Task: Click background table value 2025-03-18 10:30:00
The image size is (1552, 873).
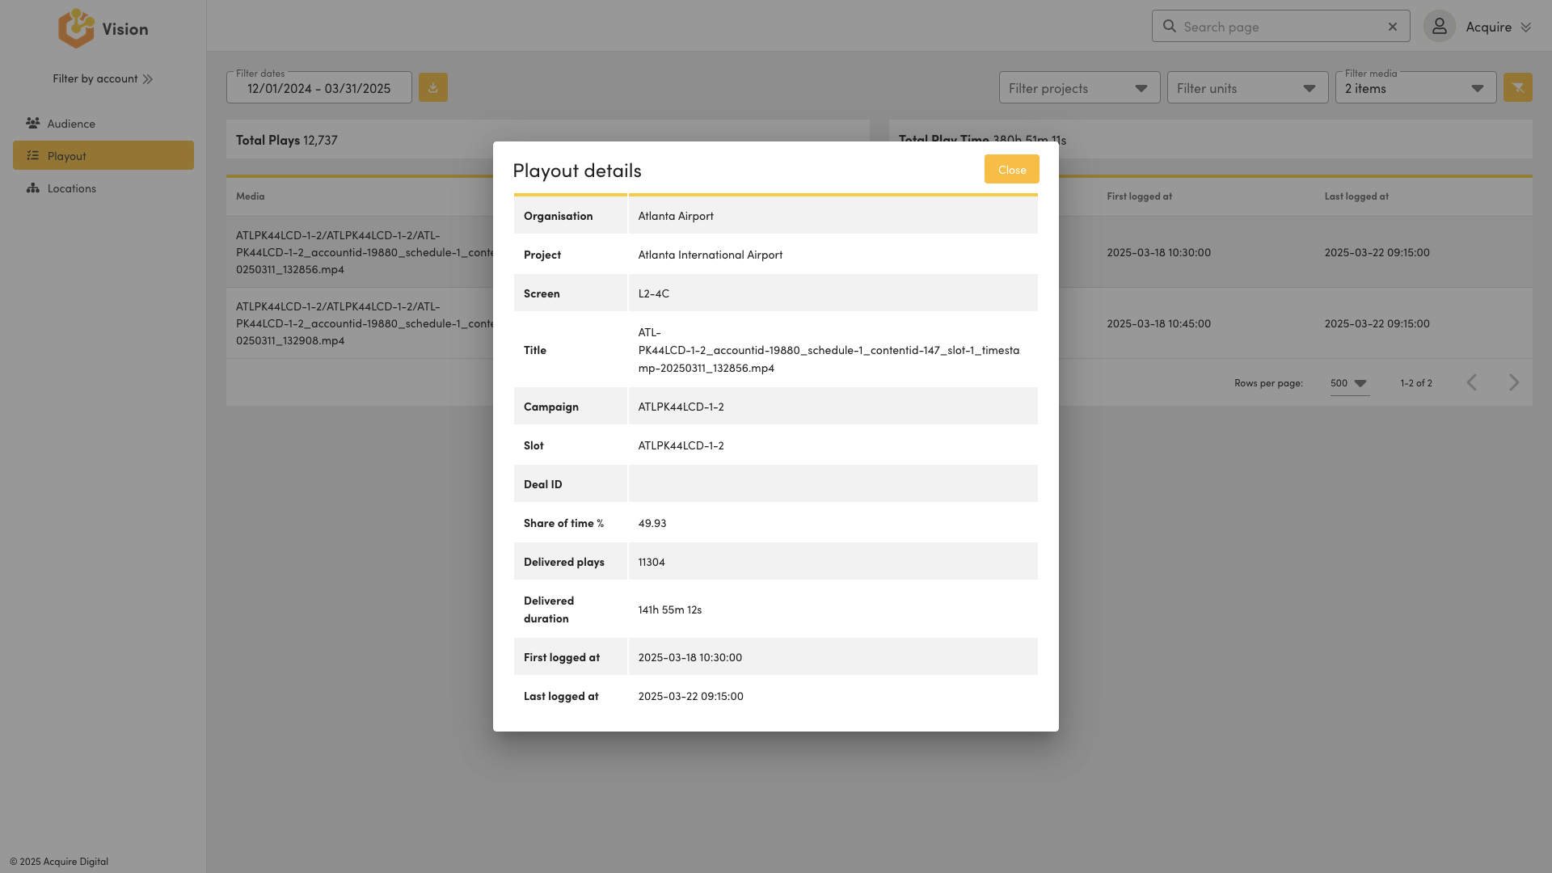Action: (1158, 252)
